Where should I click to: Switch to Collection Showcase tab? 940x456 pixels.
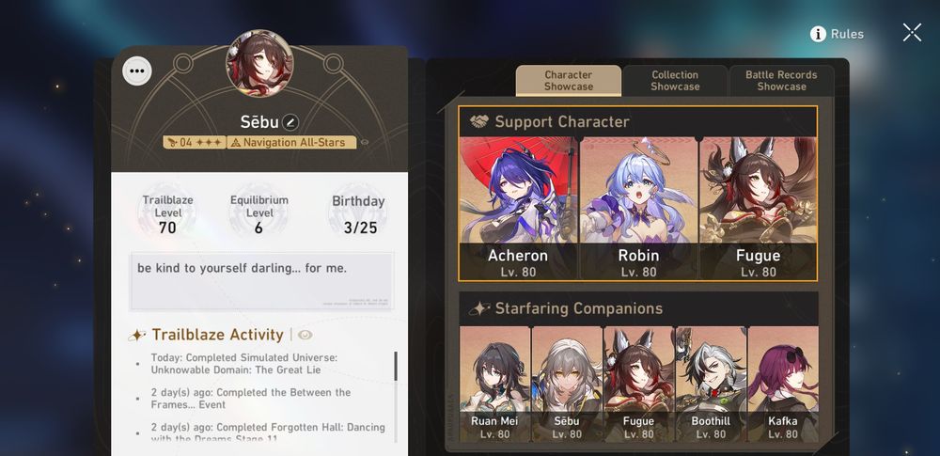click(675, 81)
